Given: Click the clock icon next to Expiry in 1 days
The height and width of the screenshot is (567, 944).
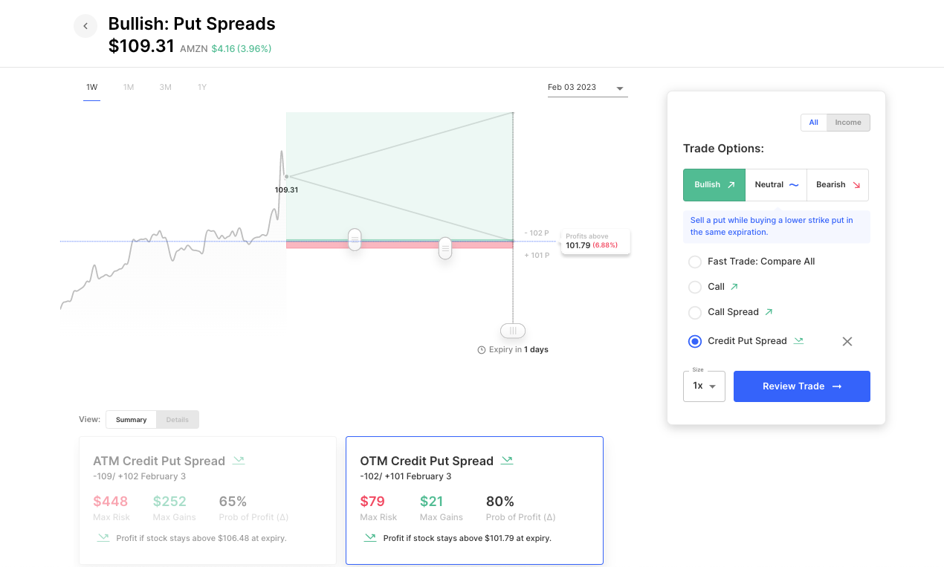Looking at the screenshot, I should click(x=483, y=349).
